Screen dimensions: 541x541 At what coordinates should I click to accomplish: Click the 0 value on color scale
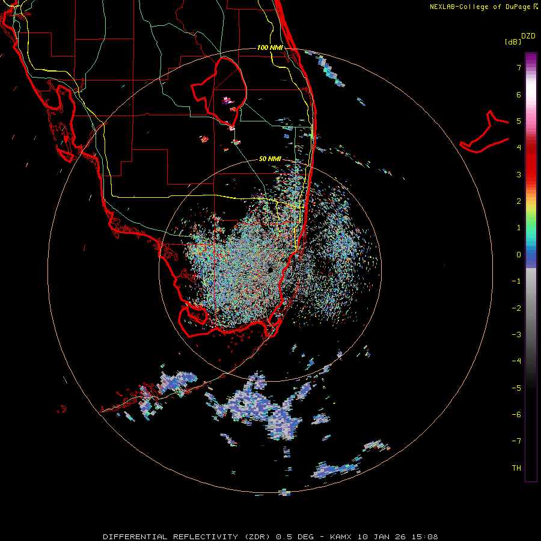click(x=519, y=255)
